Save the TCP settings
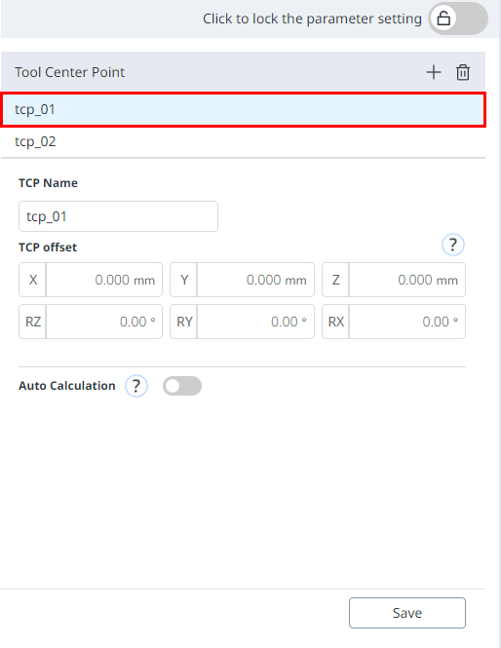The width and height of the screenshot is (501, 648). pyautogui.click(x=407, y=613)
